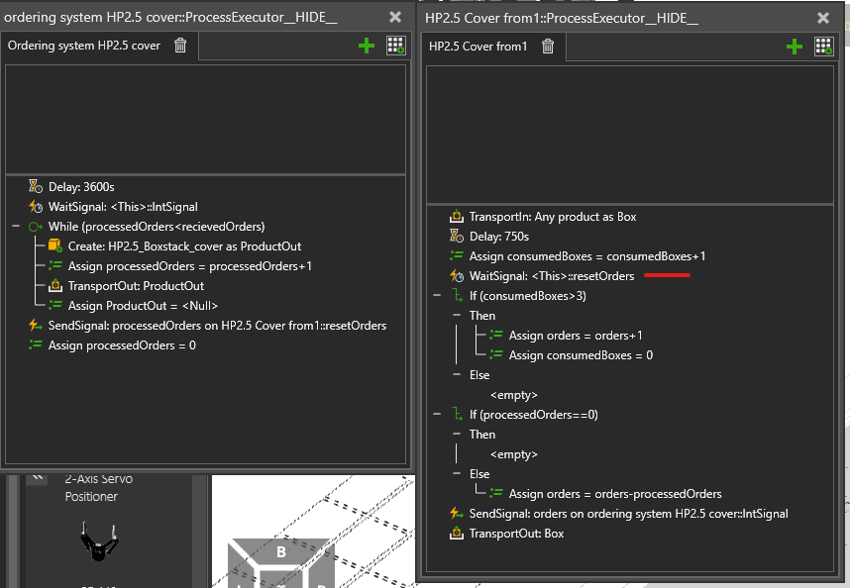
Task: Collapse the Then branch under consumedBoxes condition
Action: (457, 316)
